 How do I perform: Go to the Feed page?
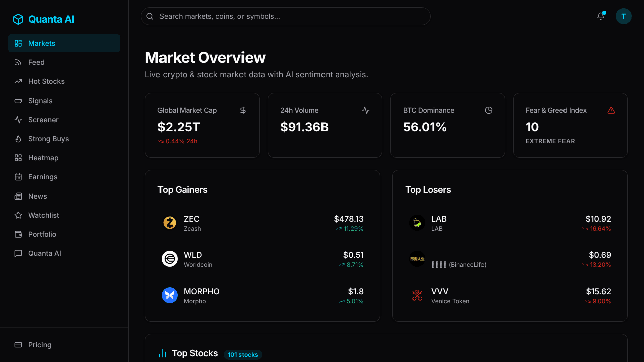click(64, 62)
